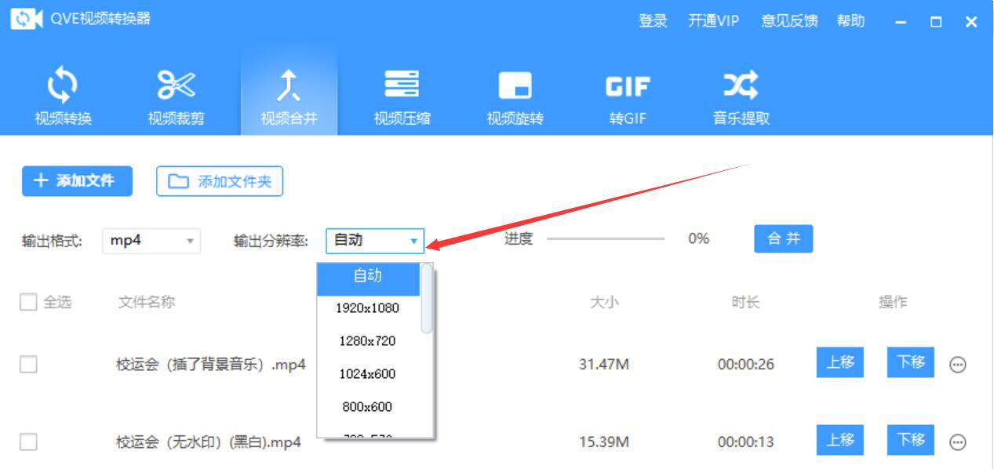
Task: Click the 00:00:13 duration value
Action: [x=746, y=442]
